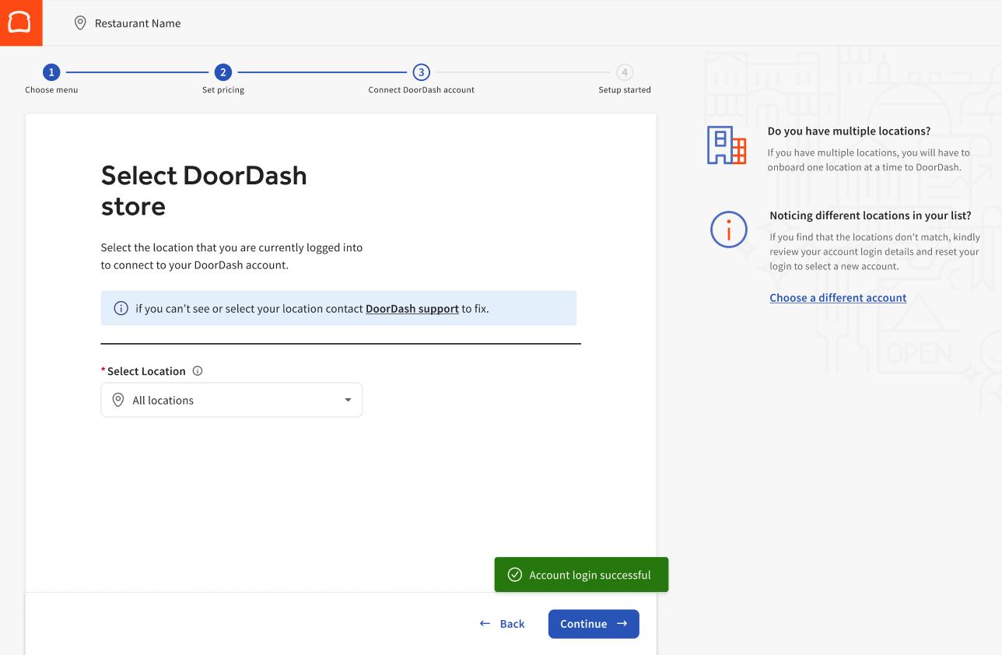Switch to the Connect DoorDash account step
Viewport: 1002px width, 655px height.
click(x=421, y=72)
